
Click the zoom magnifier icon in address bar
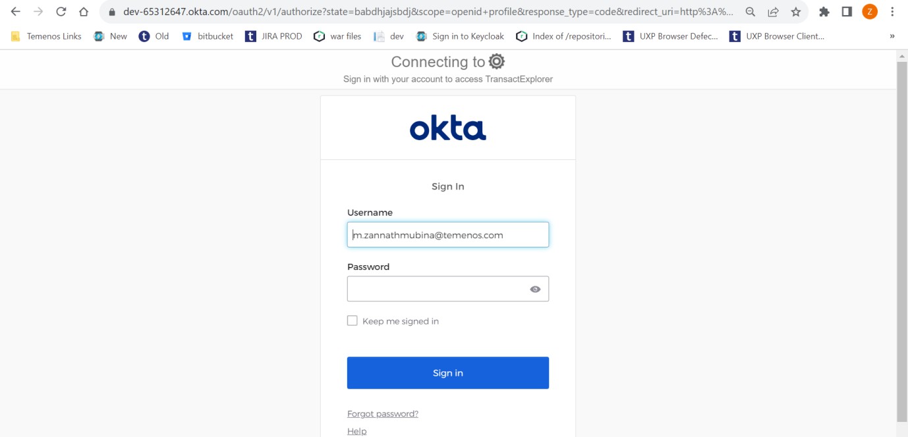pos(750,12)
